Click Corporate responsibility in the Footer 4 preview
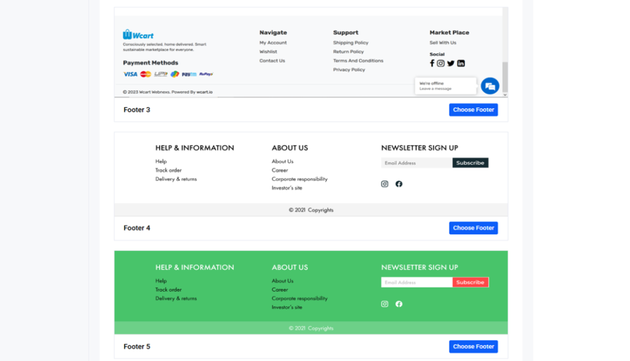 pos(300,179)
